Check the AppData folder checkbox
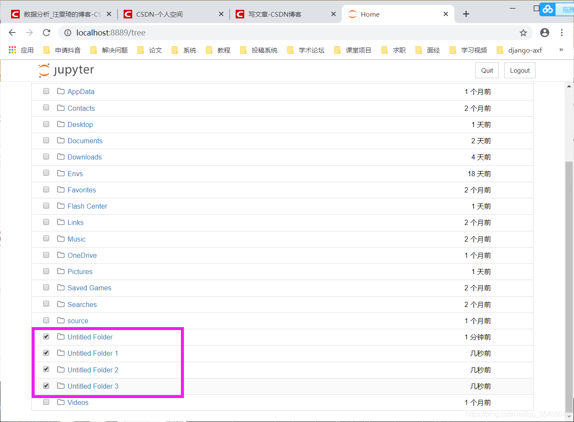Viewport: 574px width, 422px height. tap(46, 91)
